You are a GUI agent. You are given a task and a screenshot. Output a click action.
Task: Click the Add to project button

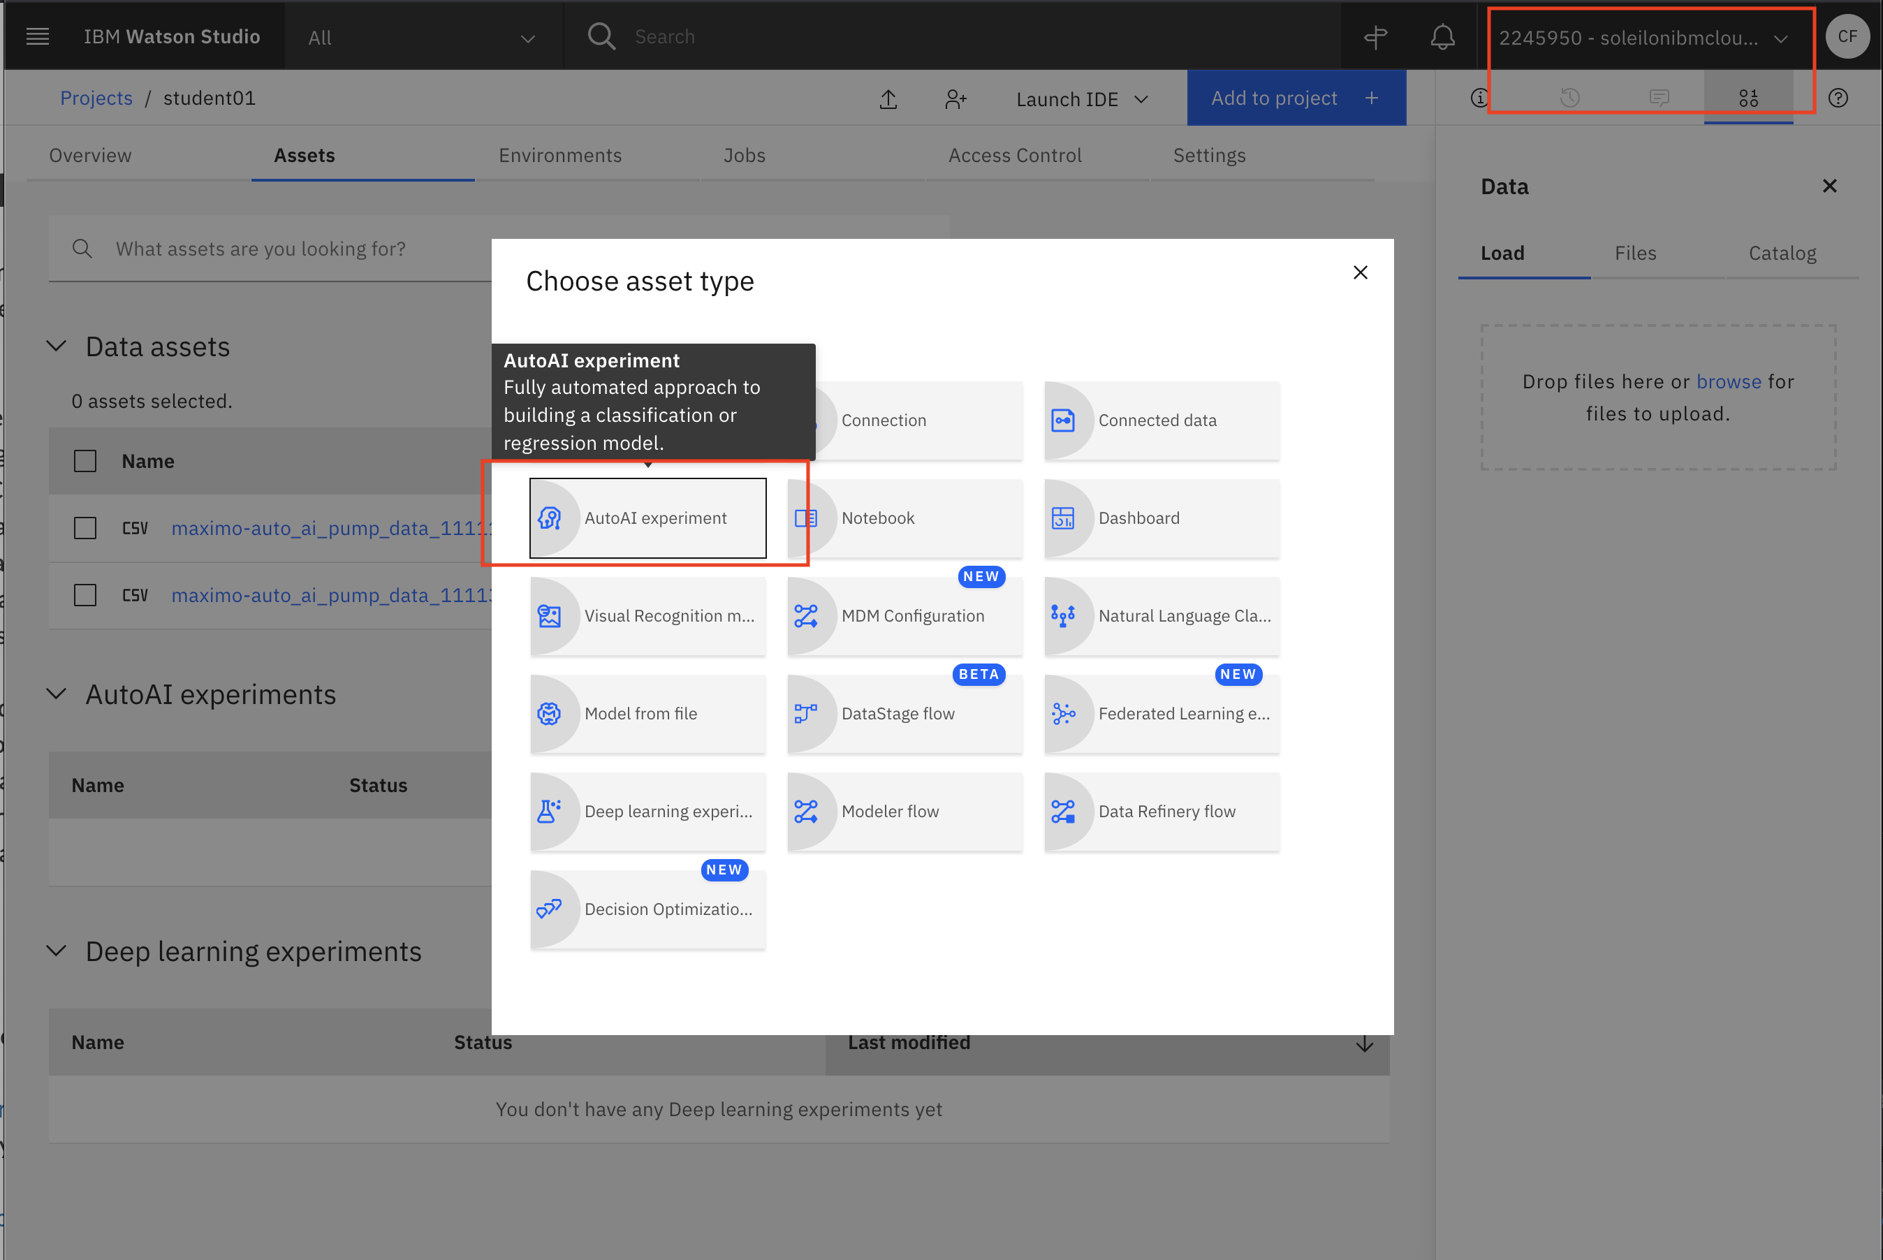pos(1296,98)
